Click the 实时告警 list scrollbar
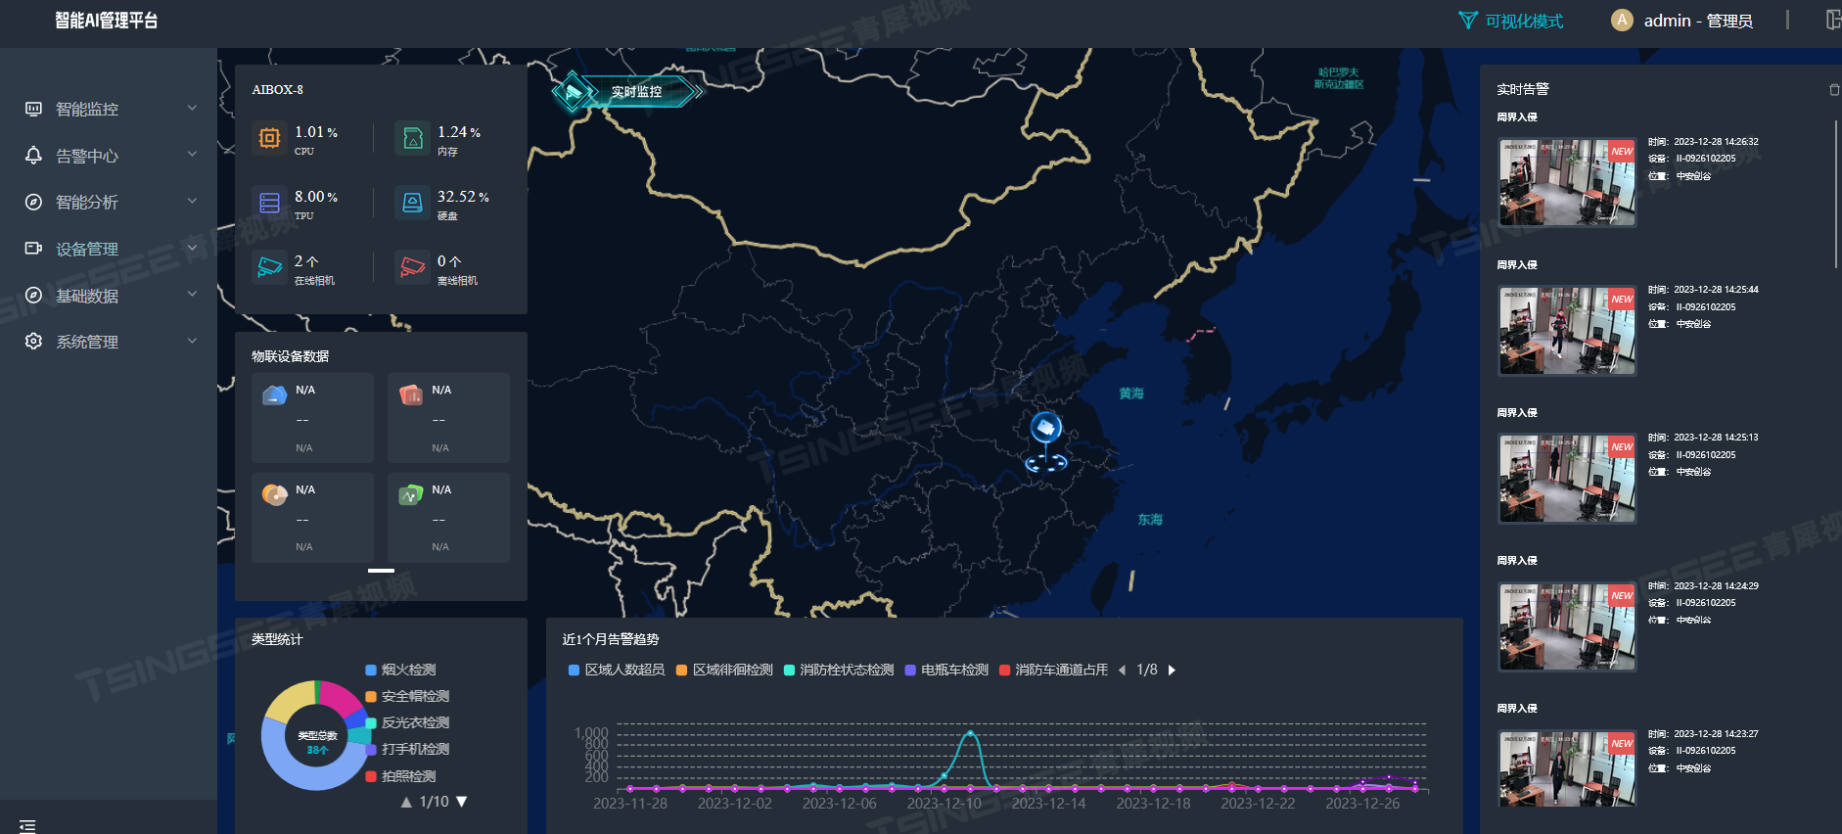 point(1836,194)
